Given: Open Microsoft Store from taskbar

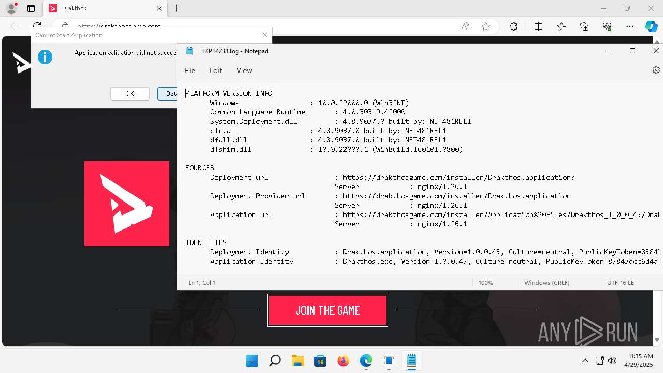Looking at the screenshot, I should point(320,361).
